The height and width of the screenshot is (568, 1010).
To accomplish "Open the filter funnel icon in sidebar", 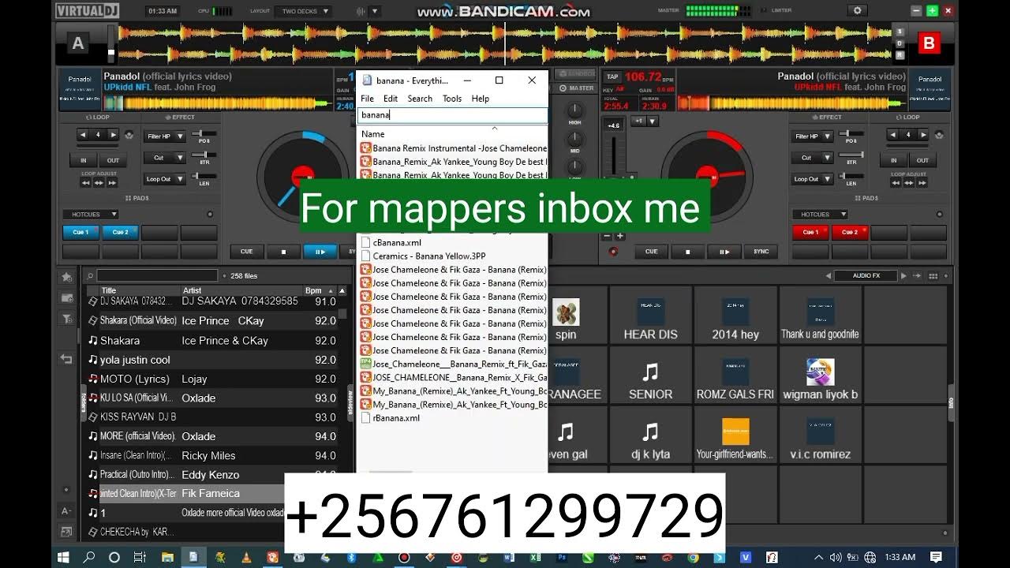I will 67,318.
